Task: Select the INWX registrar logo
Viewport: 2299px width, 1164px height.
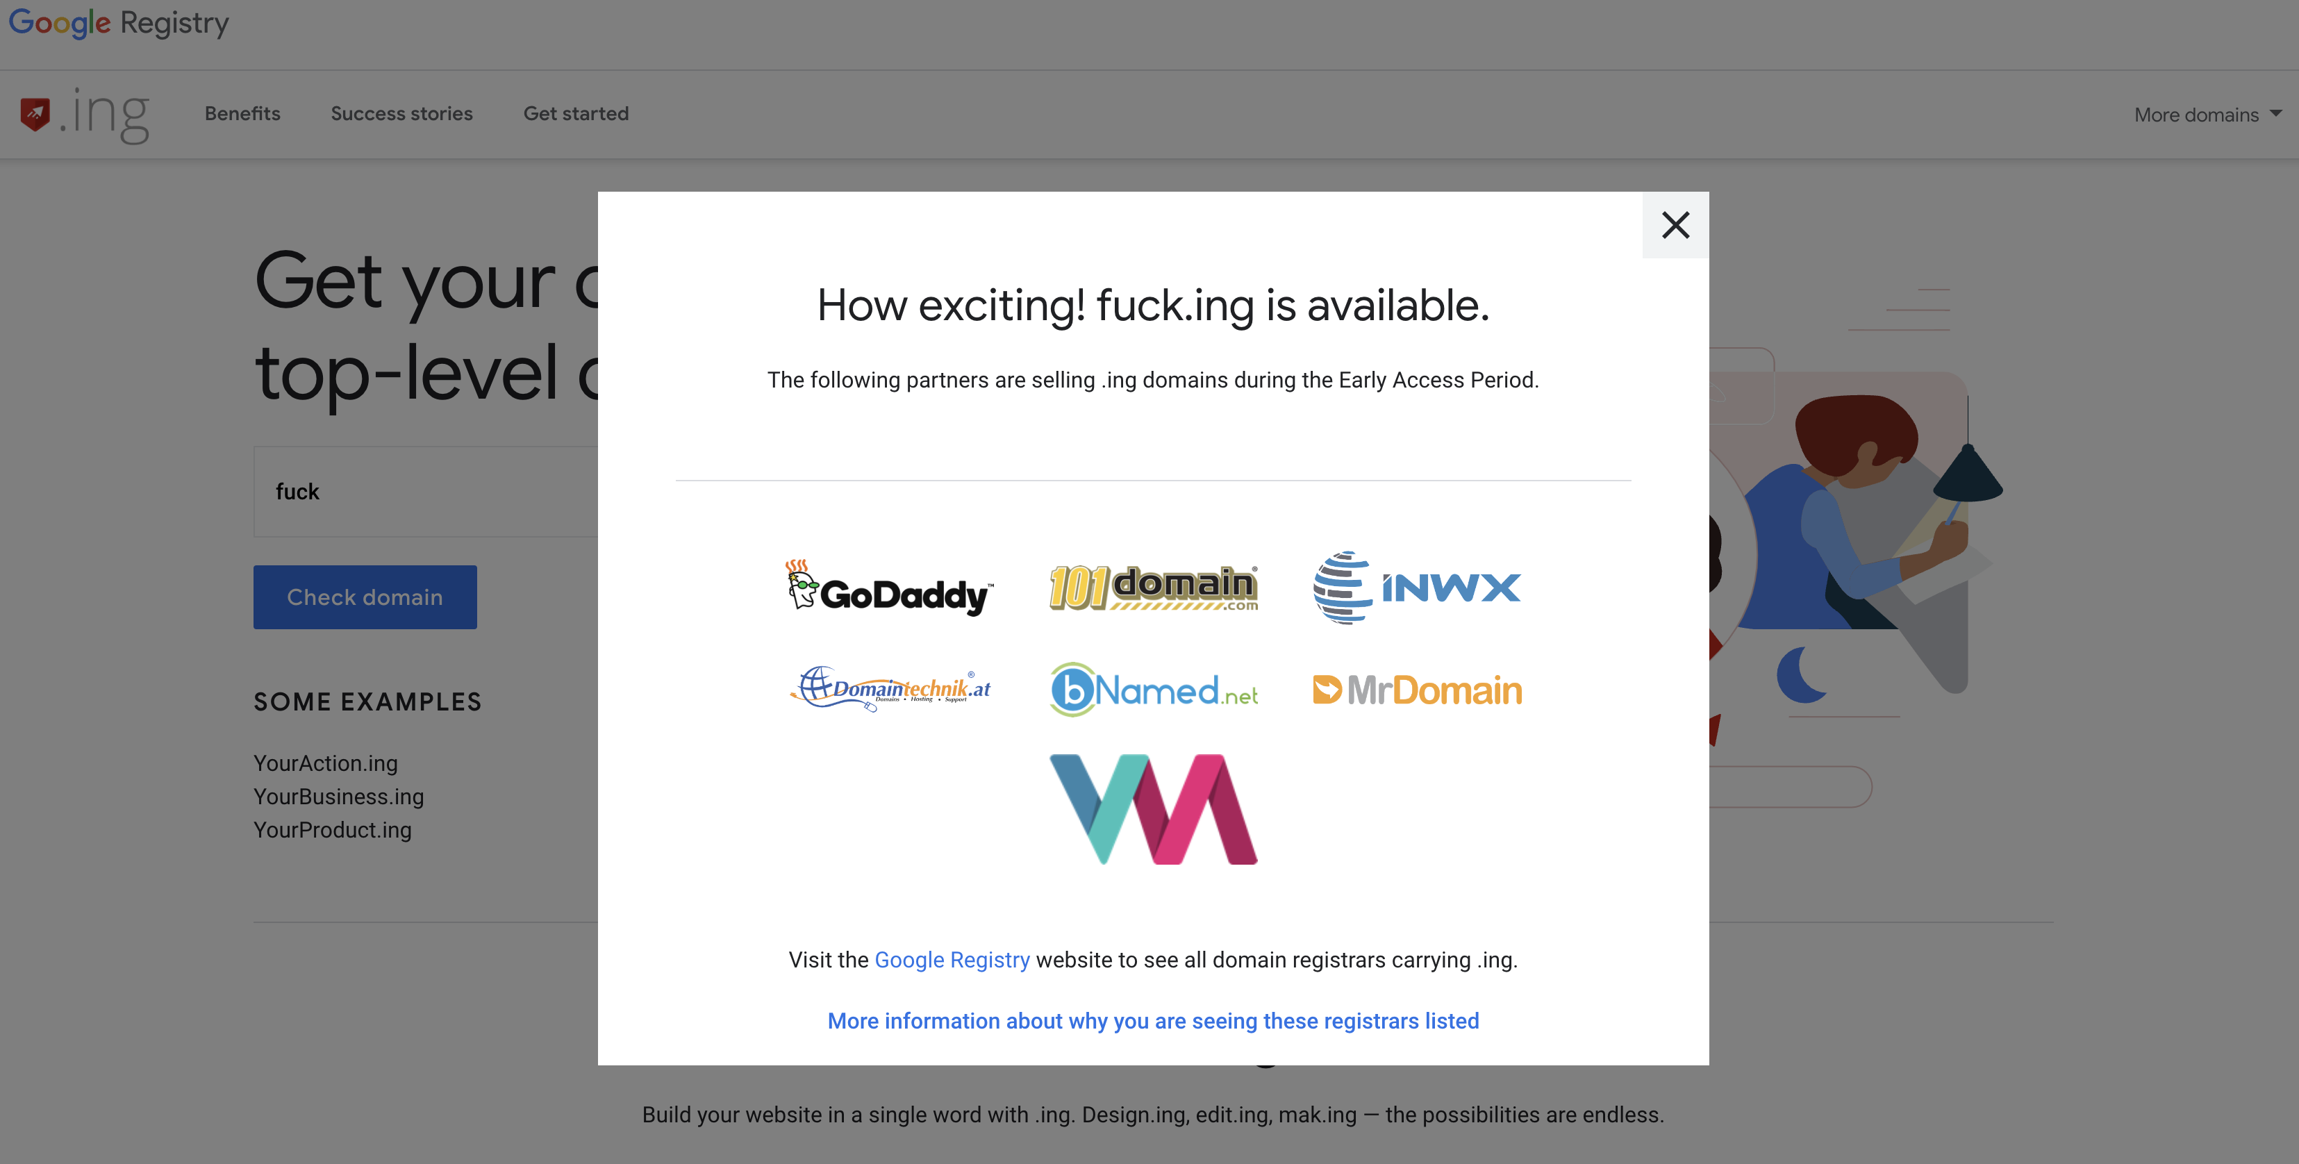Action: click(1416, 588)
